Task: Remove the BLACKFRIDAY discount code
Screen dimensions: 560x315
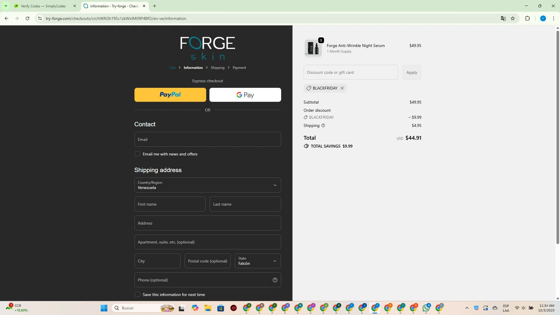Action: (x=342, y=88)
